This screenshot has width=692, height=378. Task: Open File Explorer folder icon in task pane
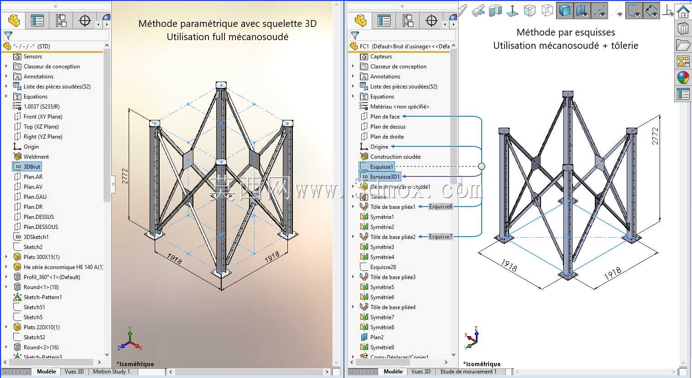click(x=683, y=45)
